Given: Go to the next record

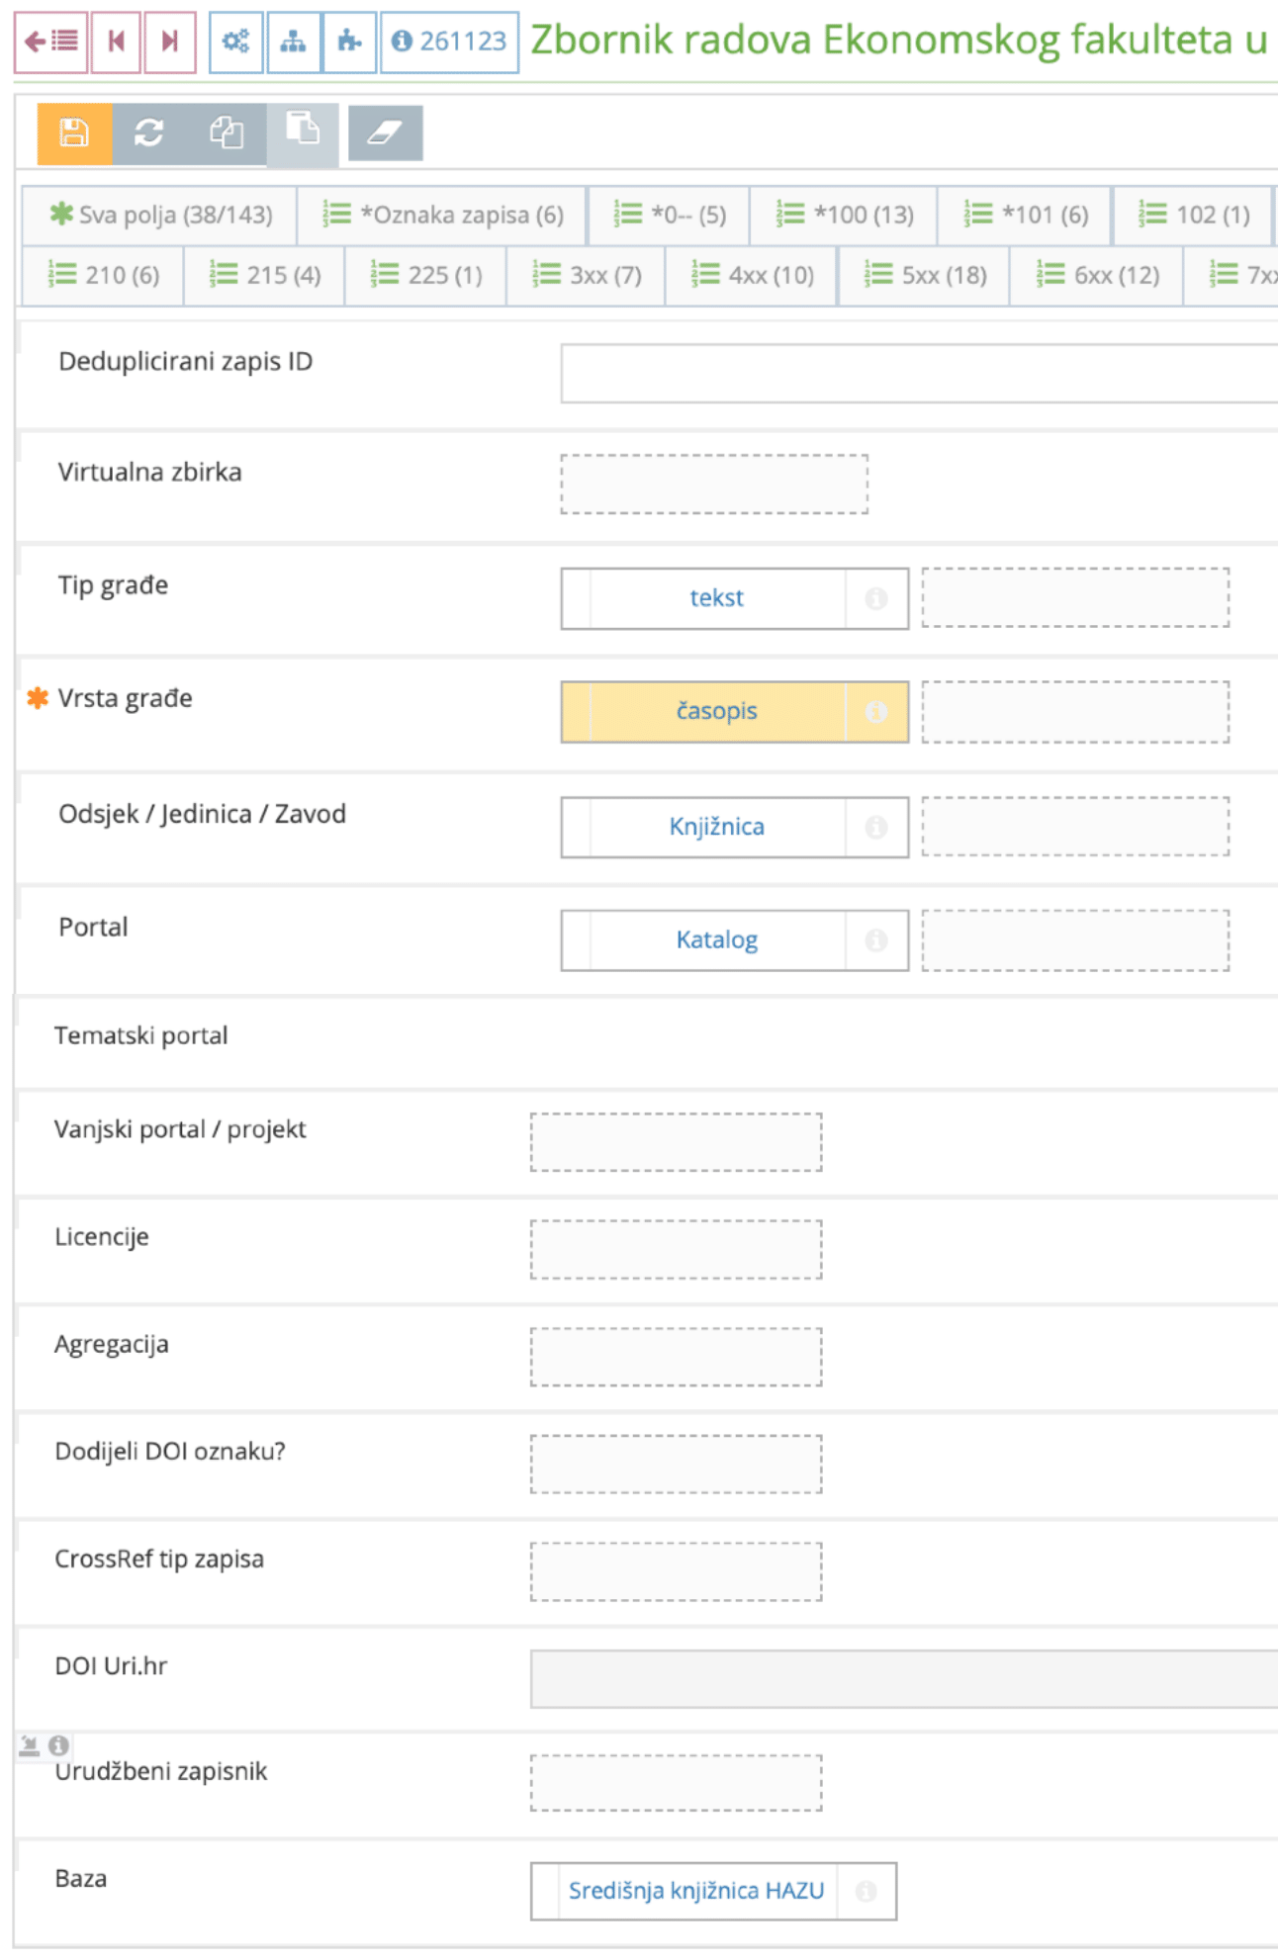Looking at the screenshot, I should click(170, 42).
